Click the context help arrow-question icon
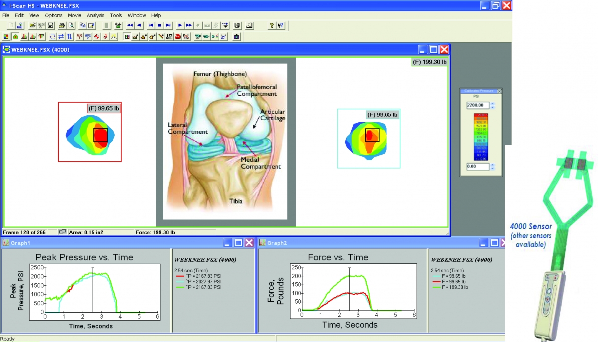Screen dimensions: 598x342 pos(280,25)
